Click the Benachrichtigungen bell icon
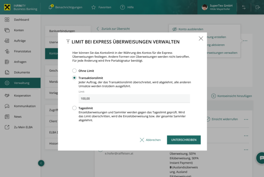This screenshot has width=264, height=177. coord(51,7)
